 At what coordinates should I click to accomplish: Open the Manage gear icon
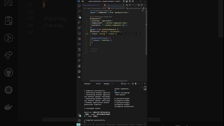point(79,120)
